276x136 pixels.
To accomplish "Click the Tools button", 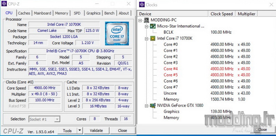I will [67, 130].
